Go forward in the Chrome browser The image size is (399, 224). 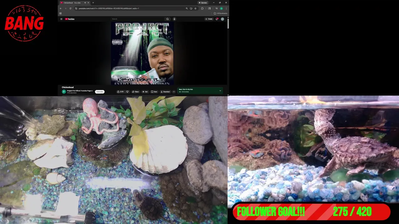coord(65,8)
